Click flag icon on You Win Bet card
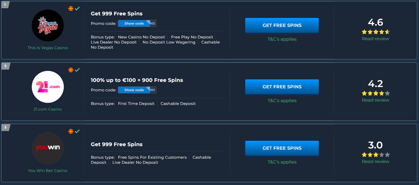The image size is (419, 185). [x=71, y=131]
